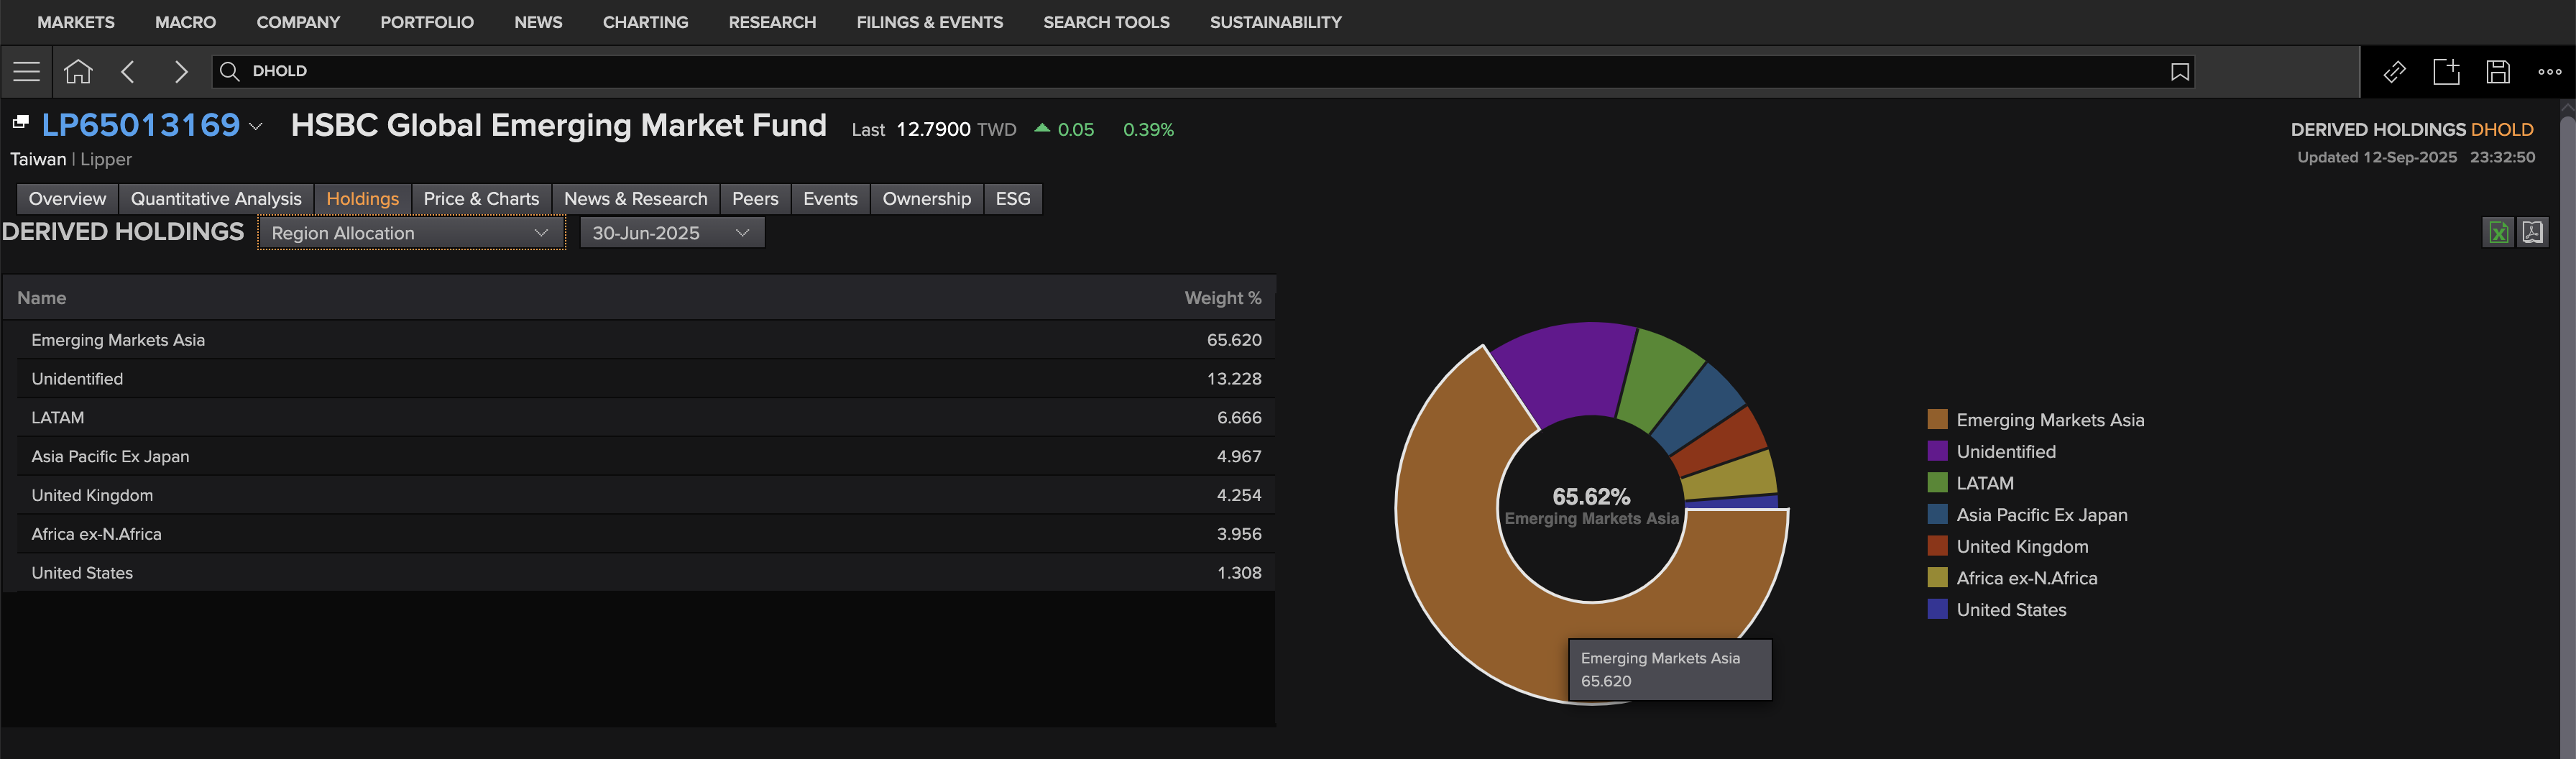Select the Emerging Markets Asia table row
2576x759 pixels.
point(639,340)
